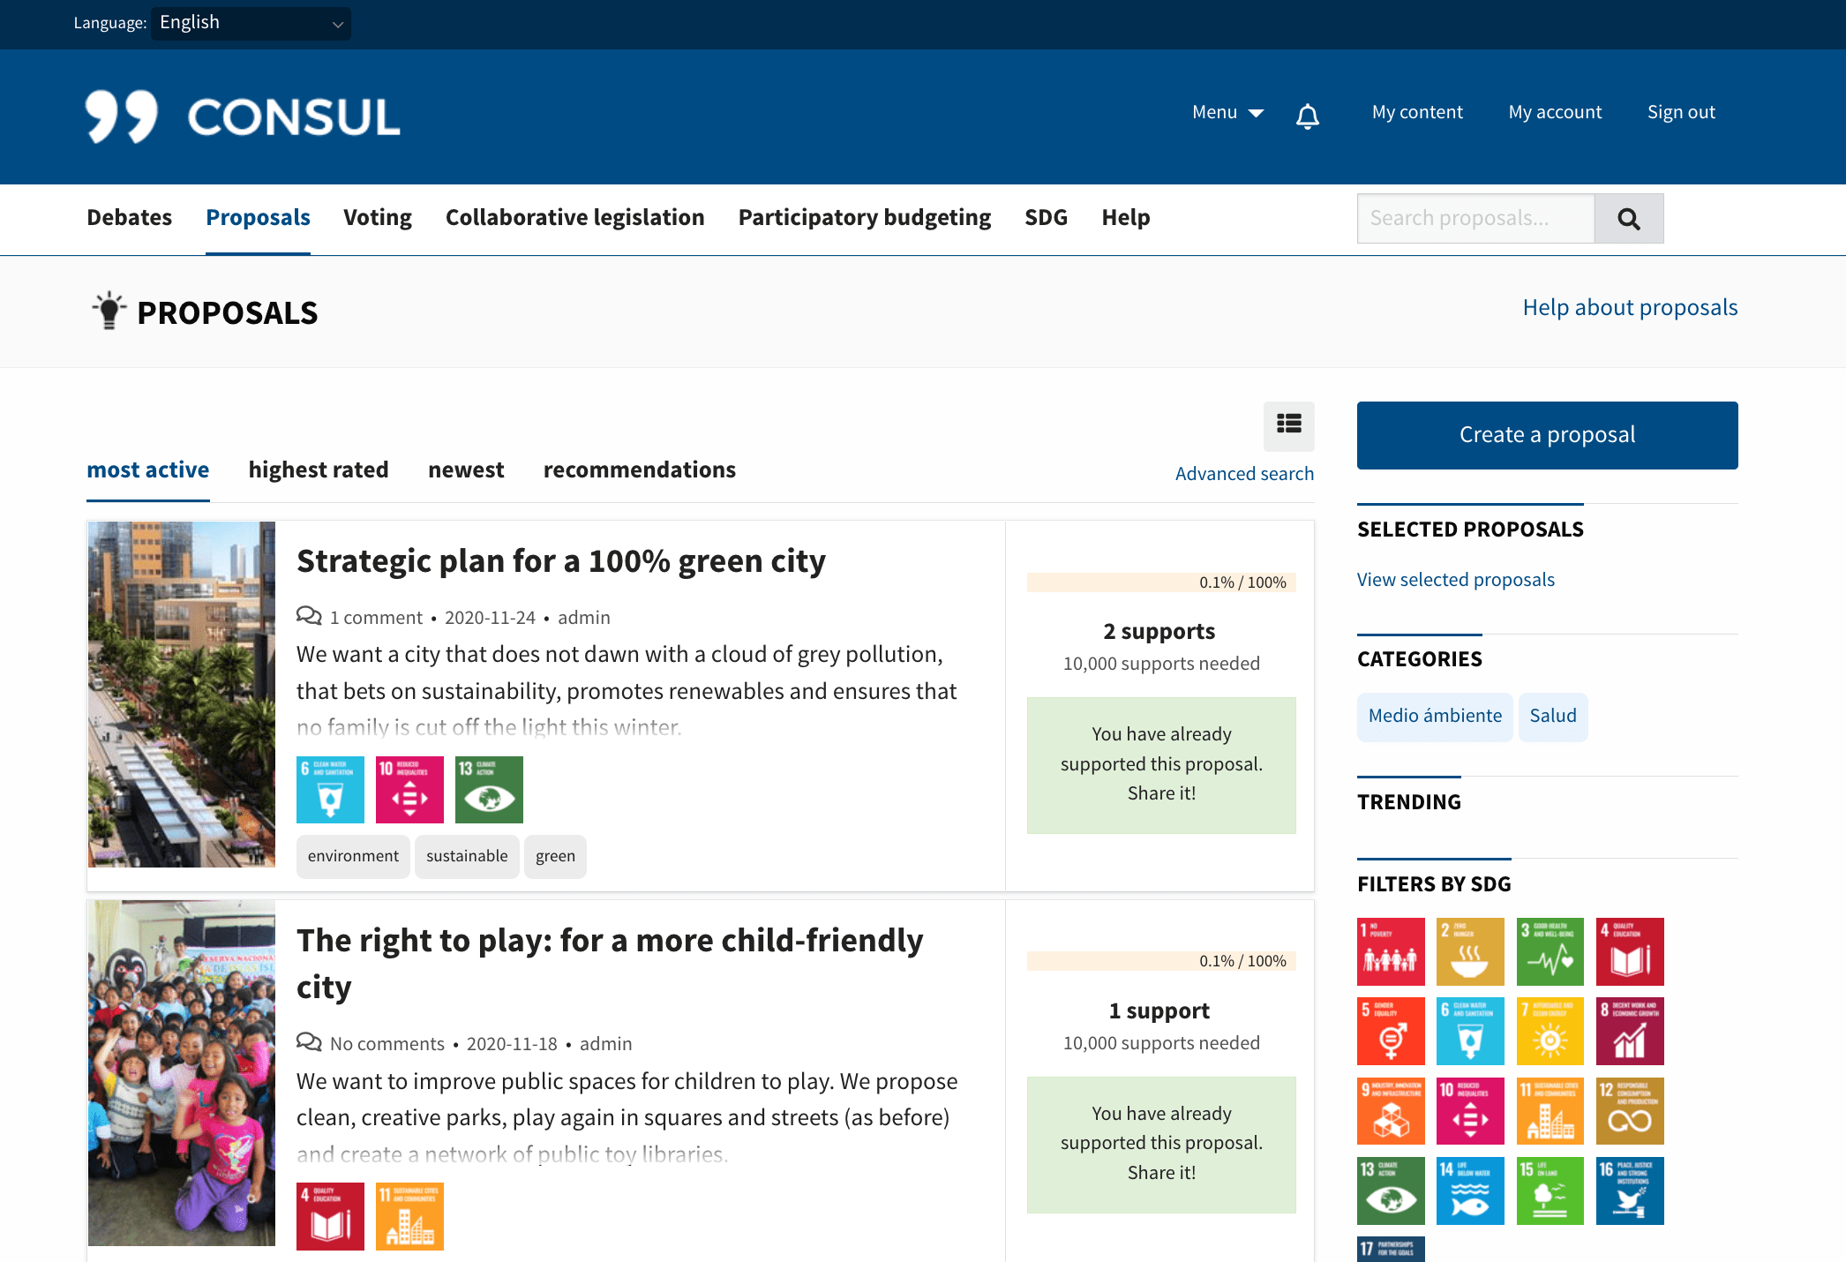
Task: Select Salud category
Action: [x=1552, y=716]
